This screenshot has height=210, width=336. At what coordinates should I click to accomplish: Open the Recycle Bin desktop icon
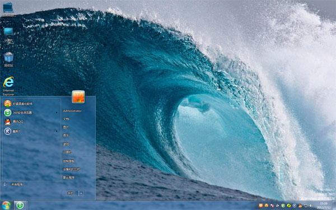coord(8,60)
